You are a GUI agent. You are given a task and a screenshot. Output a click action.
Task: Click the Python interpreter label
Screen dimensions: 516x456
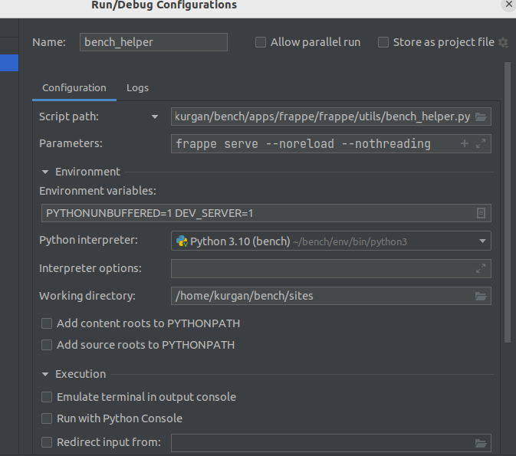(x=88, y=240)
